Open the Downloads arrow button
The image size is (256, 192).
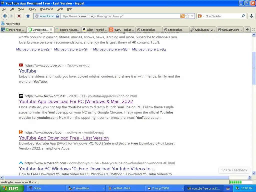coord(251,16)
